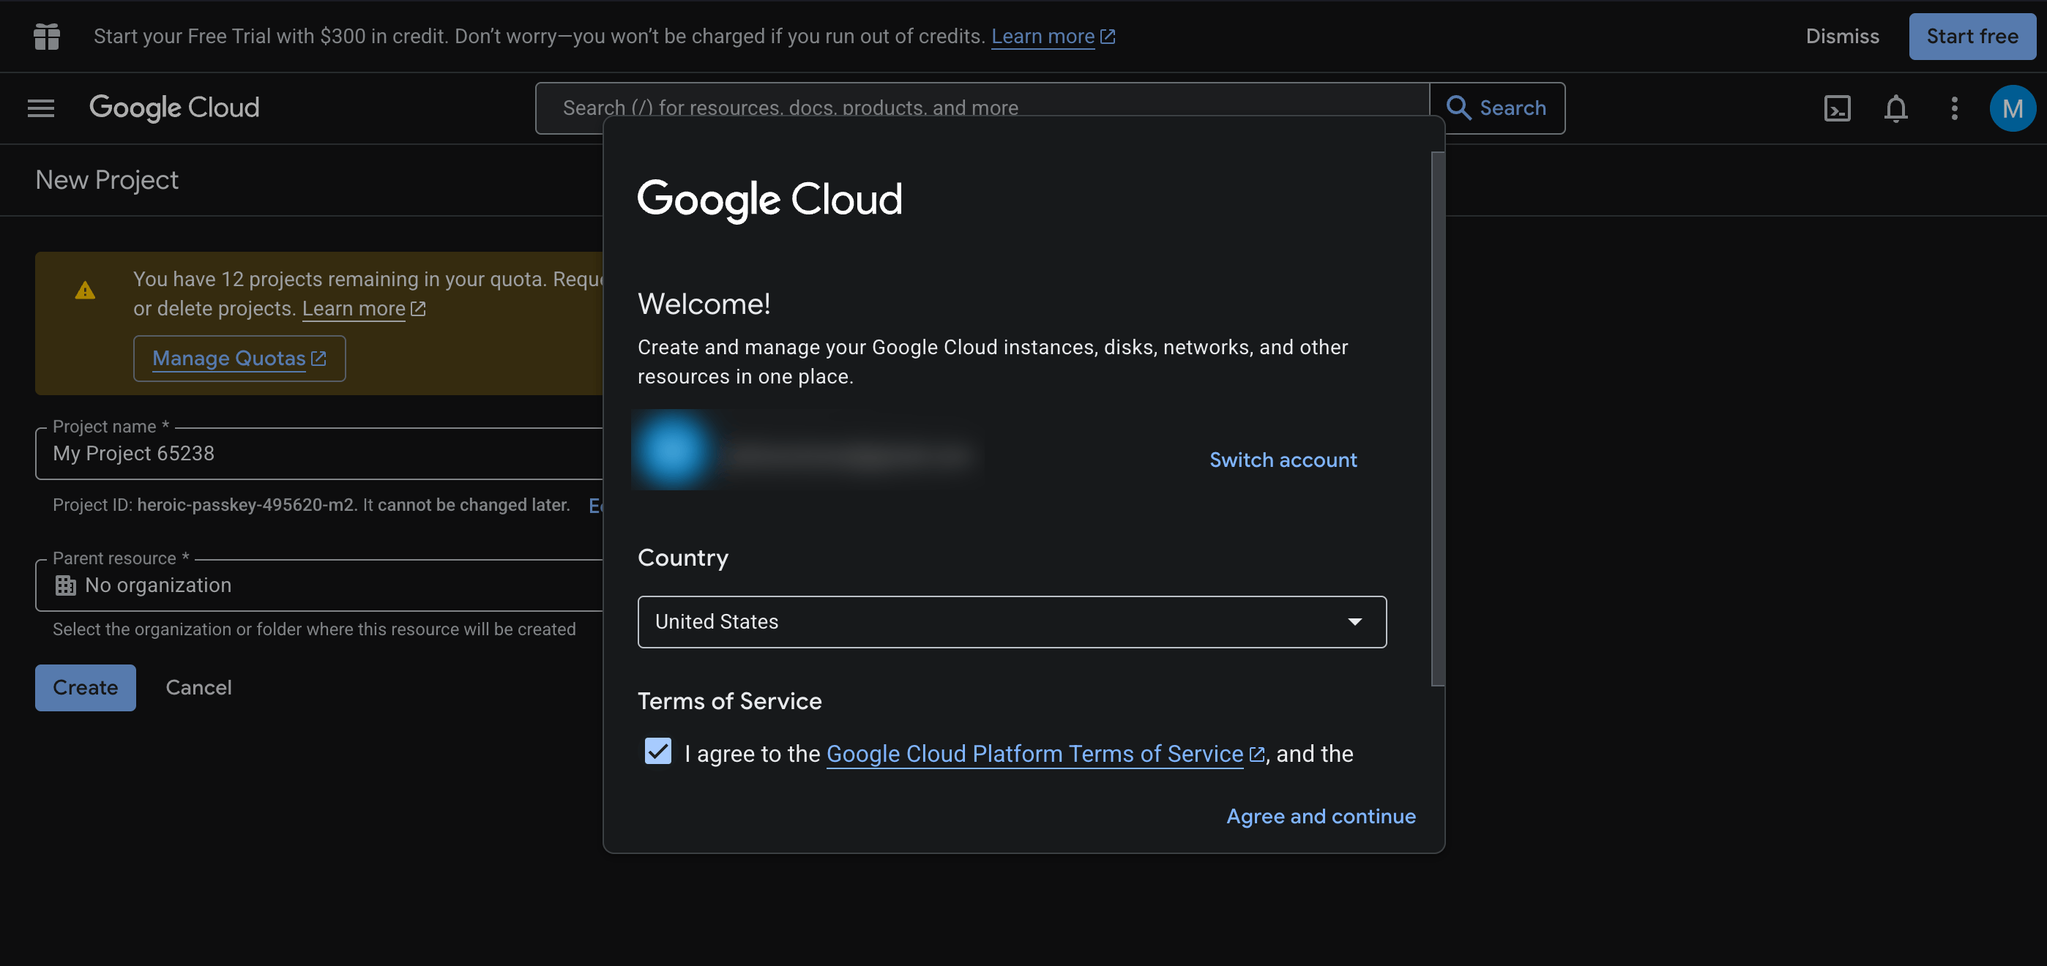Click the Create button
The image size is (2047, 966).
coord(85,688)
